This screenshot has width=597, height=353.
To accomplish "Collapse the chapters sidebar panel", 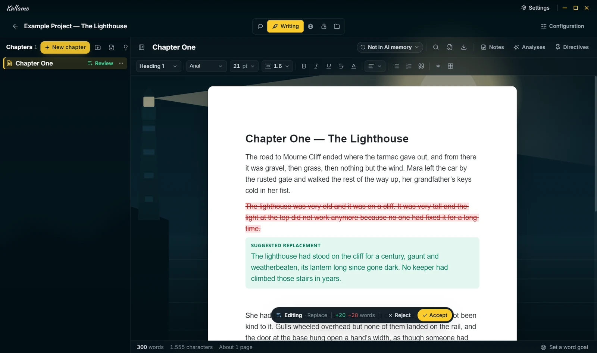I will tap(141, 47).
